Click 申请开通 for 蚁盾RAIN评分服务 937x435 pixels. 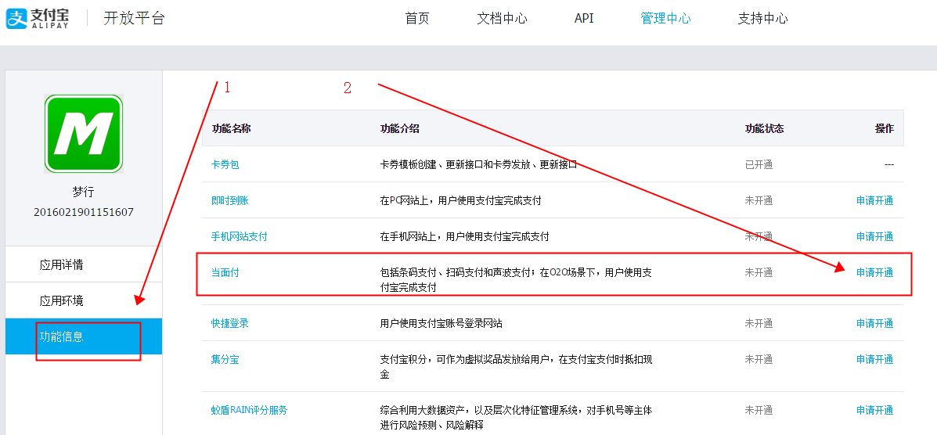click(875, 410)
